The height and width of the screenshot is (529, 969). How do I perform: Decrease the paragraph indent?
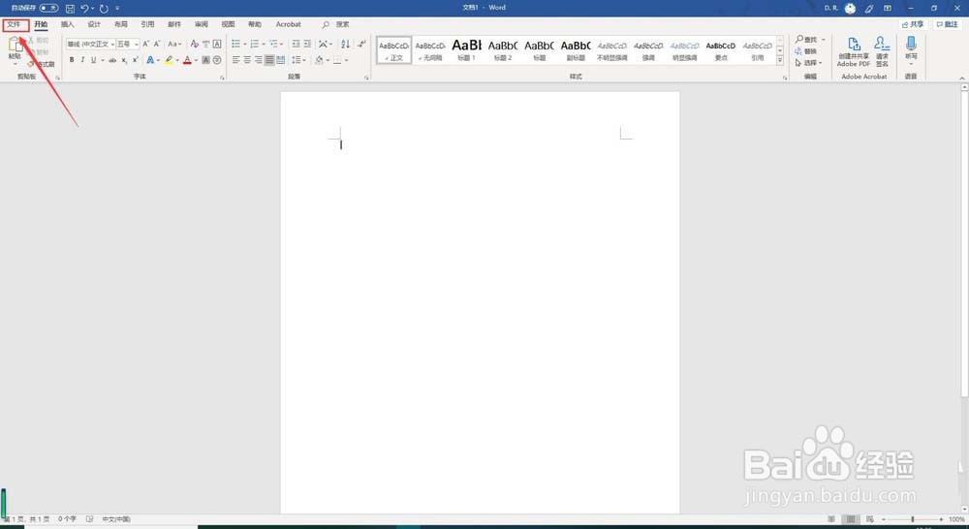296,44
